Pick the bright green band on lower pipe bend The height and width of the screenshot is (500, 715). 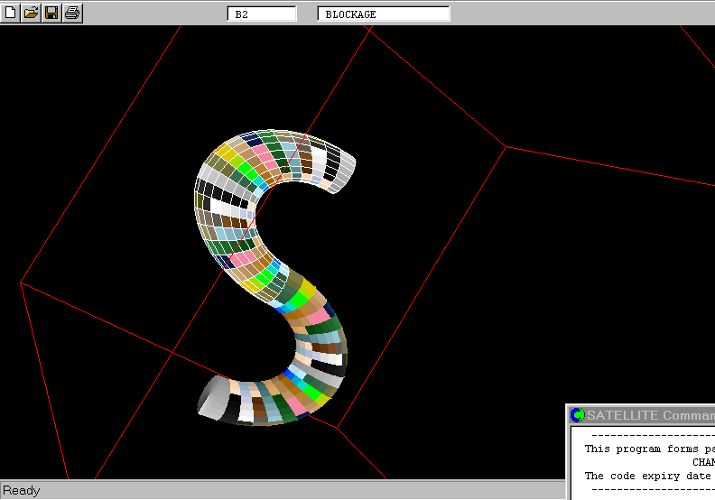[x=314, y=392]
